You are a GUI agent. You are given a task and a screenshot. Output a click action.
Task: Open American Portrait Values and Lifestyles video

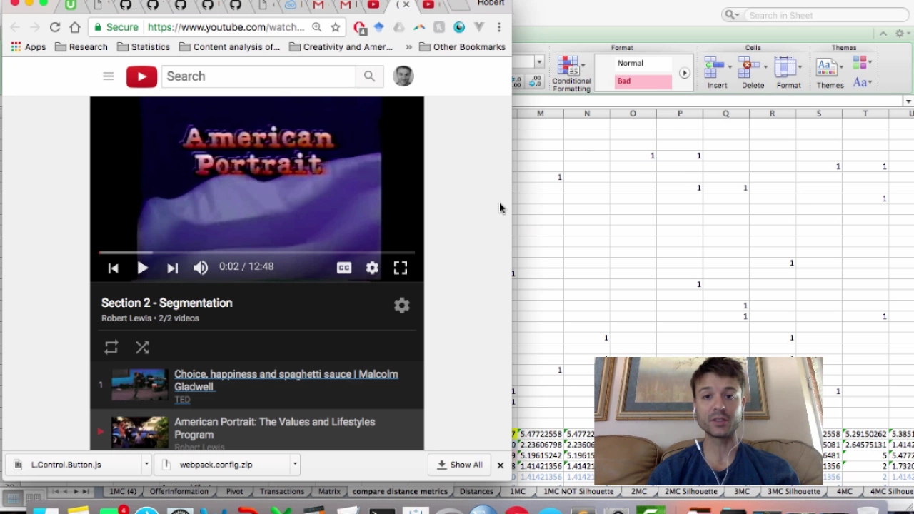(x=274, y=428)
